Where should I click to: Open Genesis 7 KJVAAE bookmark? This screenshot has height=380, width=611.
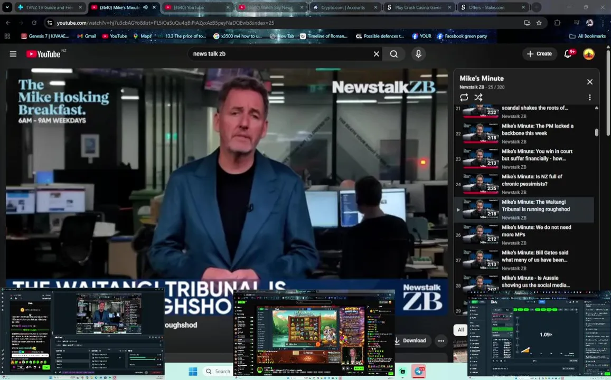[45, 36]
